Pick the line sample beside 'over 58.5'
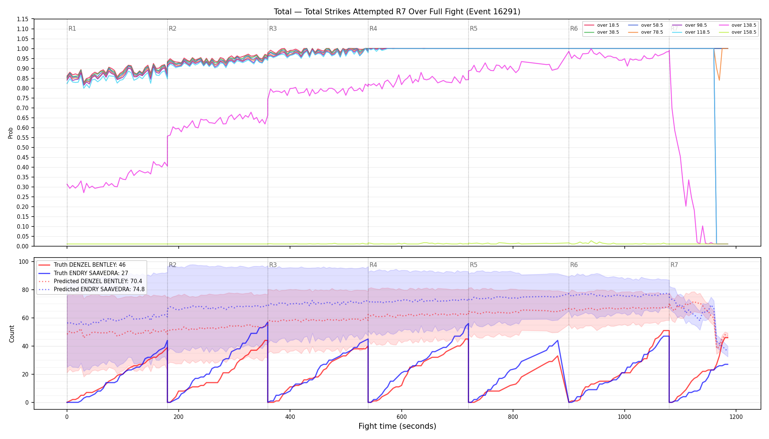Image resolution: width=769 pixels, height=439 pixels. [633, 25]
